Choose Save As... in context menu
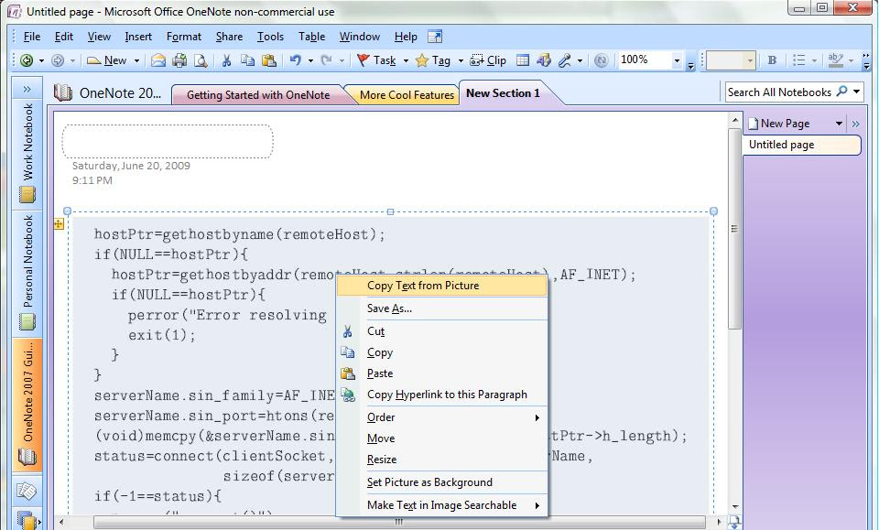Image resolution: width=879 pixels, height=530 pixels. point(441,308)
